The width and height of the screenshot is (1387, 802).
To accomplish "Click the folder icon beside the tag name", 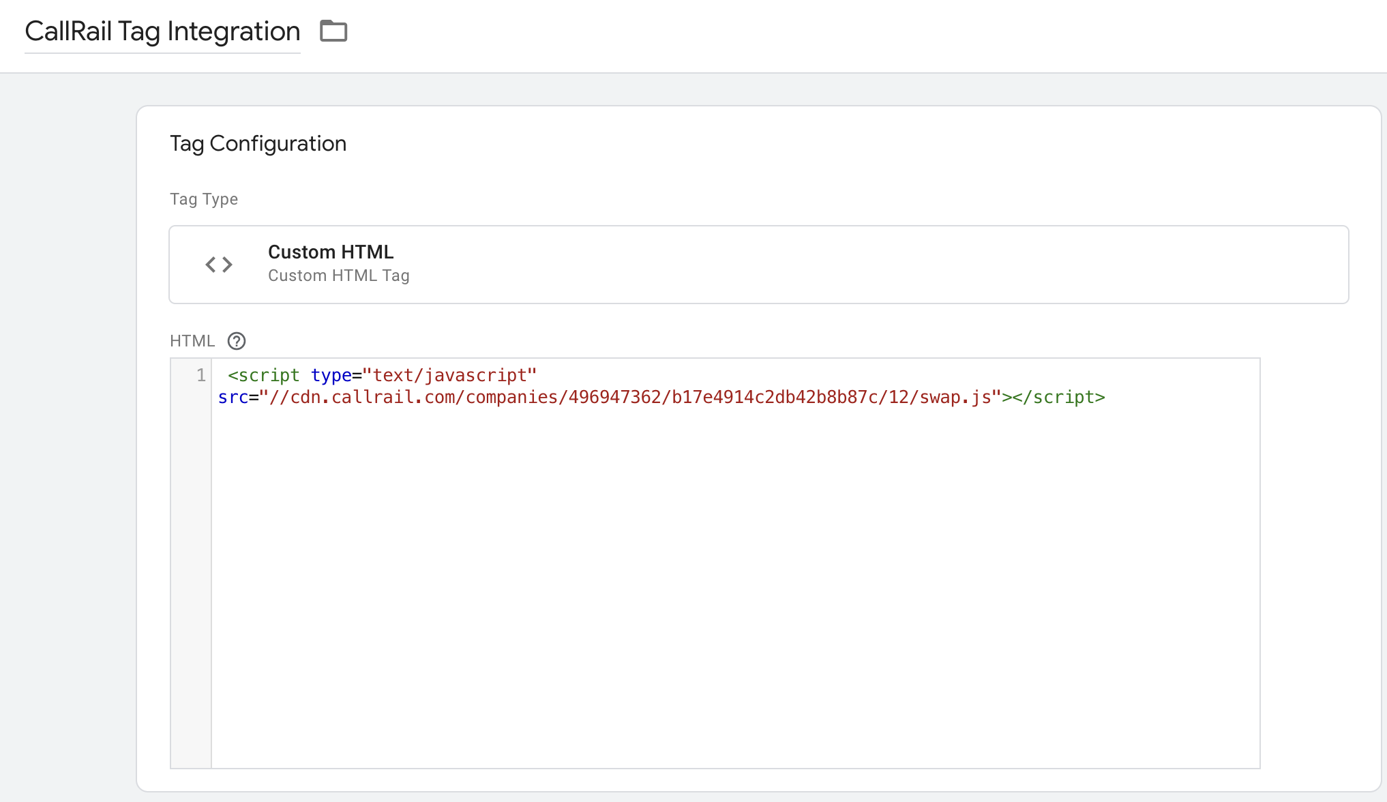I will click(x=333, y=31).
